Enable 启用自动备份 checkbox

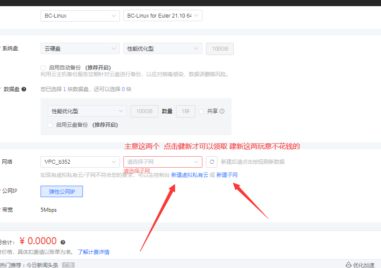click(x=43, y=67)
